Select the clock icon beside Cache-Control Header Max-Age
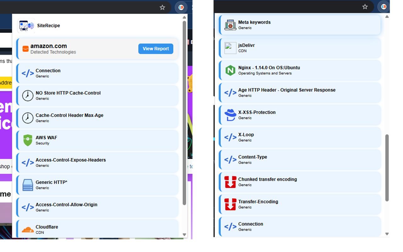The image size is (403, 252). tap(28, 118)
